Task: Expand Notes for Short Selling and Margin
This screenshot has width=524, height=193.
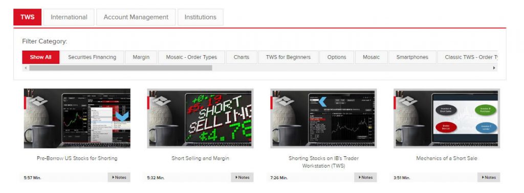Action: click(x=242, y=177)
